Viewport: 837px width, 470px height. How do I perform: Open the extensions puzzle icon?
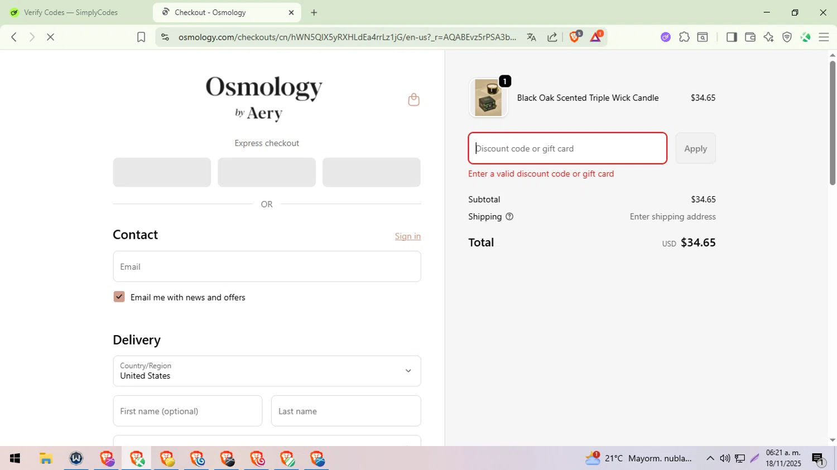684,37
